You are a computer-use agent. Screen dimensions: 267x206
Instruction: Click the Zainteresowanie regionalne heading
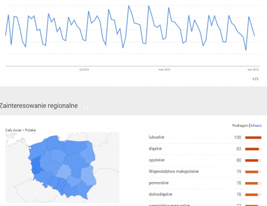(x=39, y=106)
